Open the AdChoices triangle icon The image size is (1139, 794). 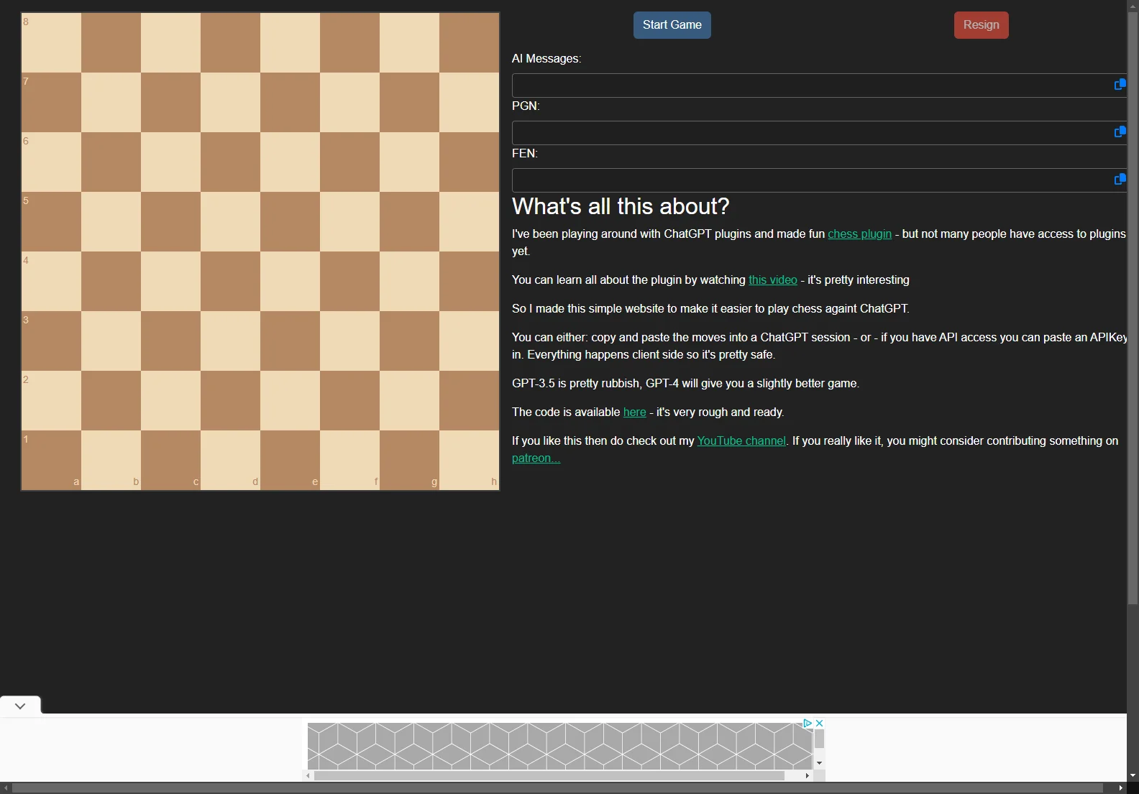pyautogui.click(x=808, y=723)
